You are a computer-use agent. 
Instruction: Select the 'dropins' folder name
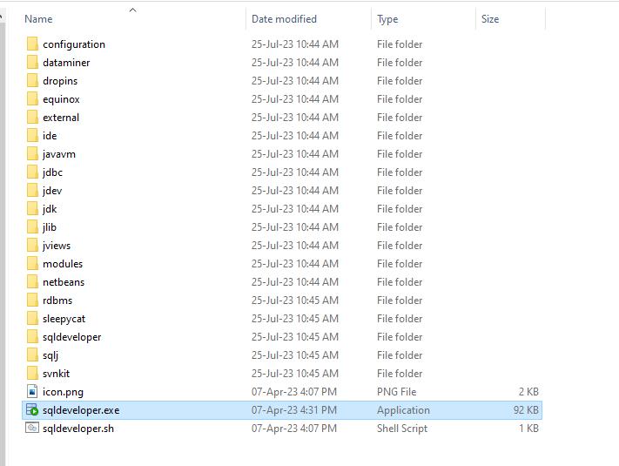point(60,81)
